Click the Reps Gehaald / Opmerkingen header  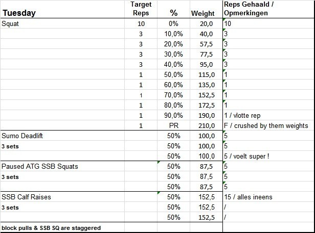coord(244,9)
